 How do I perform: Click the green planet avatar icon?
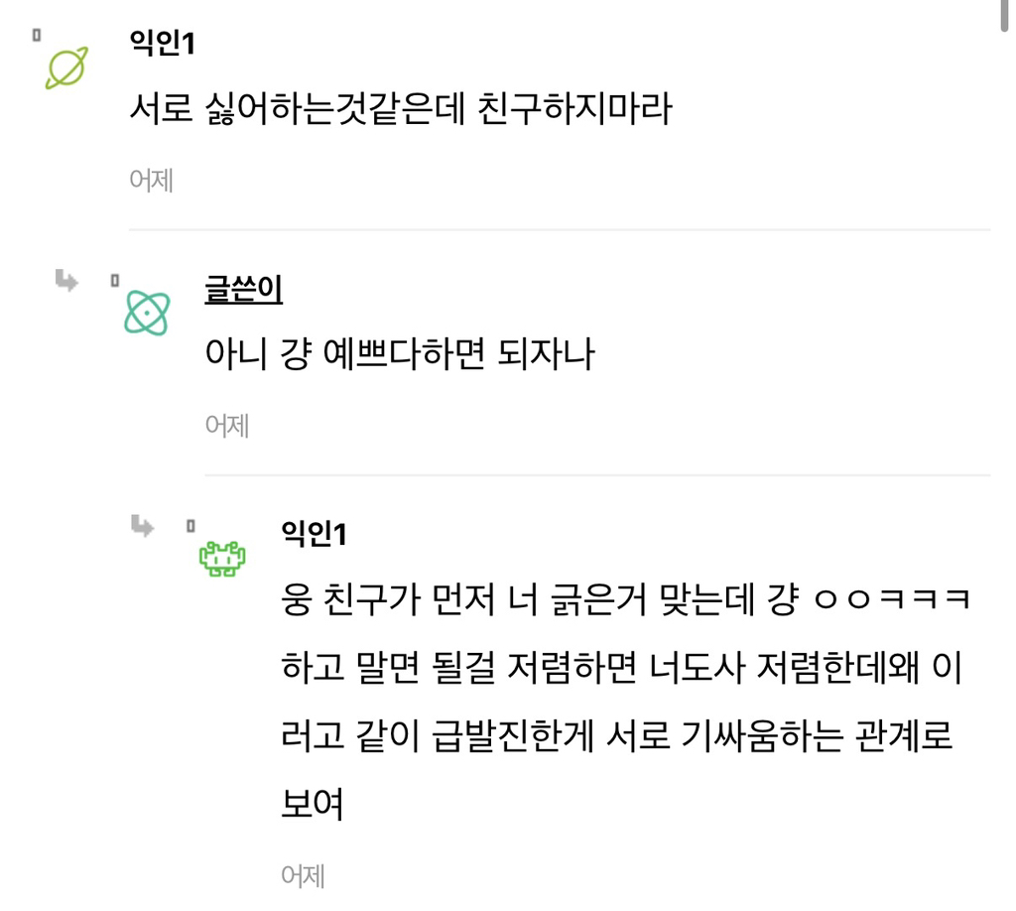point(66,67)
